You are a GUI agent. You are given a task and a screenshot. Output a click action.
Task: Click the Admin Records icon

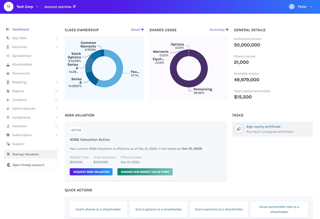point(8,109)
